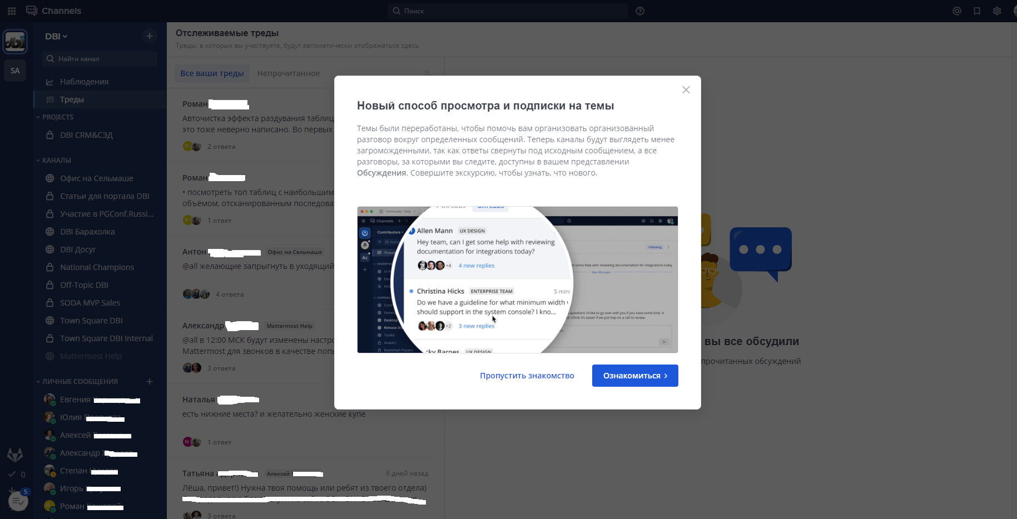Open the DBI team dropdown menu
The width and height of the screenshot is (1017, 519).
[56, 36]
